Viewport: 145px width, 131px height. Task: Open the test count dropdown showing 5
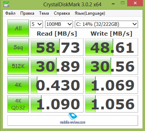tap(37, 24)
